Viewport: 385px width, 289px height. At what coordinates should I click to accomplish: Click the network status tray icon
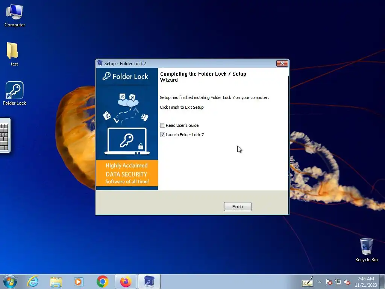tap(338, 282)
